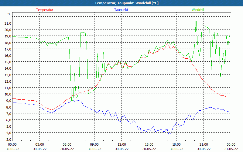Click the blue Taupunkt minimum near 17:00
Image resolution: width=243 pixels, height=152 pixels.
coord(169,134)
